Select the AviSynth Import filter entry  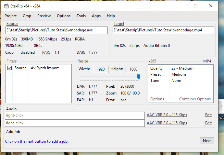(45, 68)
